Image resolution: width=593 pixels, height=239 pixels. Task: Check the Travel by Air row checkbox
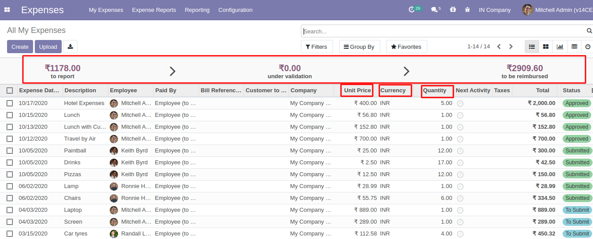pyautogui.click(x=10, y=139)
